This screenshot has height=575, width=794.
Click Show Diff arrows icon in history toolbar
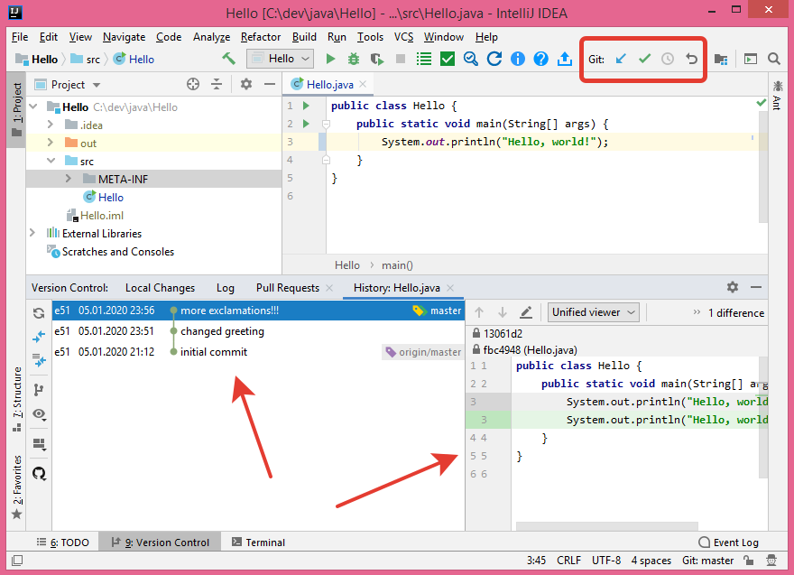pos(39,337)
